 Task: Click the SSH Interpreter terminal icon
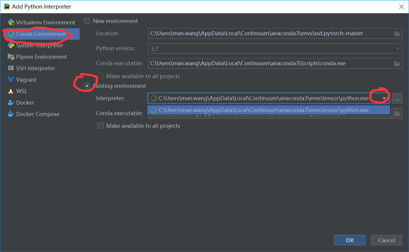(x=11, y=68)
